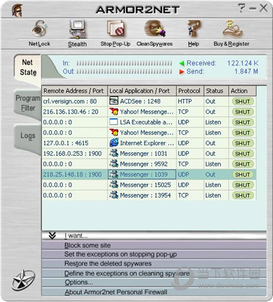The height and width of the screenshot is (302, 273).
Task: Sort by Local Application / Port header
Action: point(142,91)
